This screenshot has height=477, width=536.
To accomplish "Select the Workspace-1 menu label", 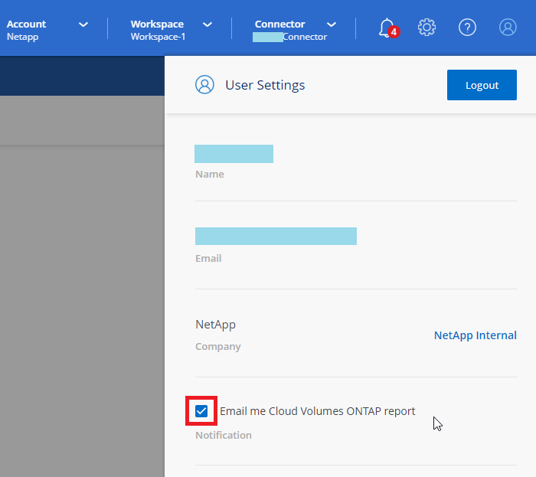I will click(158, 36).
